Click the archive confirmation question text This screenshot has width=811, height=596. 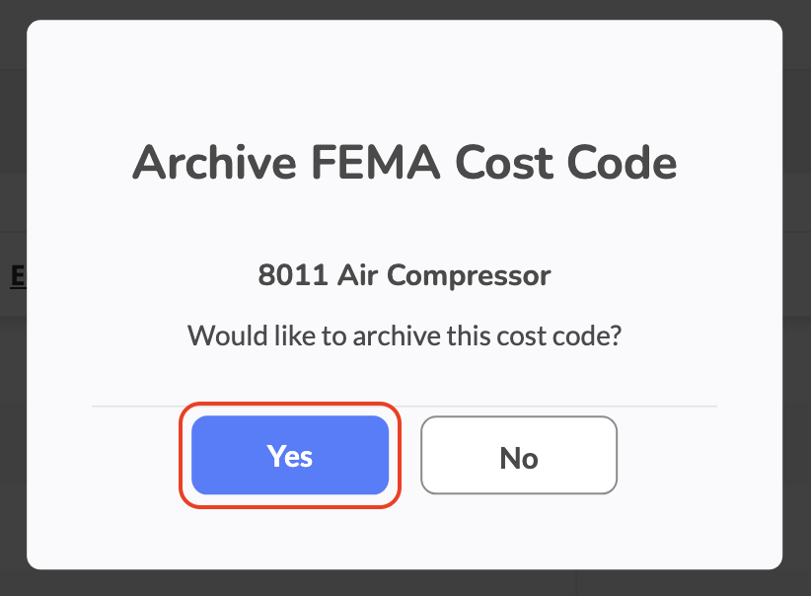(x=405, y=335)
